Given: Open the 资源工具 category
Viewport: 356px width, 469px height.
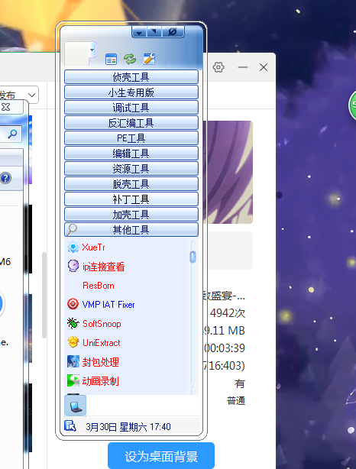Looking at the screenshot, I should [131, 168].
